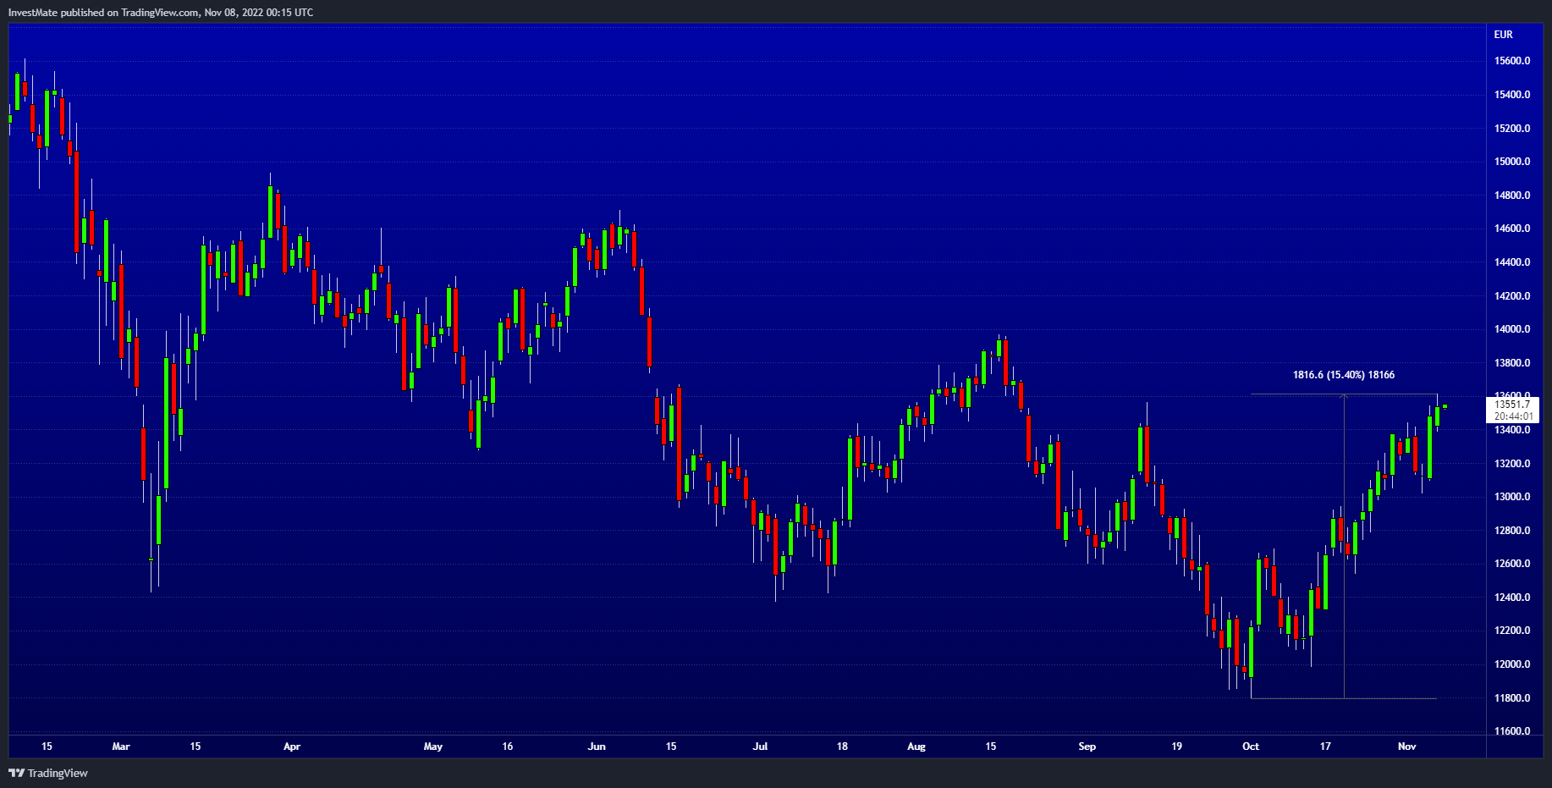The image size is (1552, 788).
Task: Select the Apr date label on time axis
Action: click(292, 747)
